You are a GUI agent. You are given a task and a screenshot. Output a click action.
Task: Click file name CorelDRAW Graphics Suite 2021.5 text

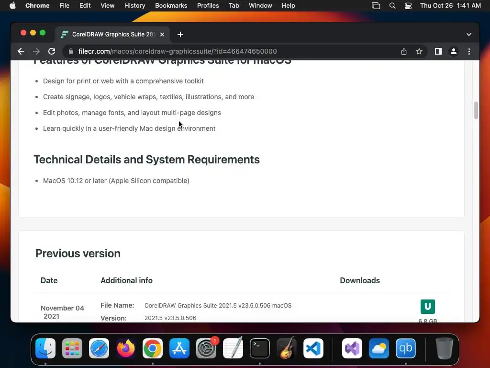pyautogui.click(x=218, y=305)
